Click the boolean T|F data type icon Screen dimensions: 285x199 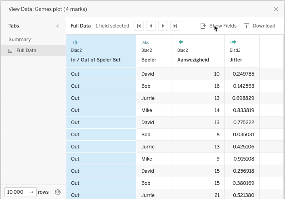75,42
